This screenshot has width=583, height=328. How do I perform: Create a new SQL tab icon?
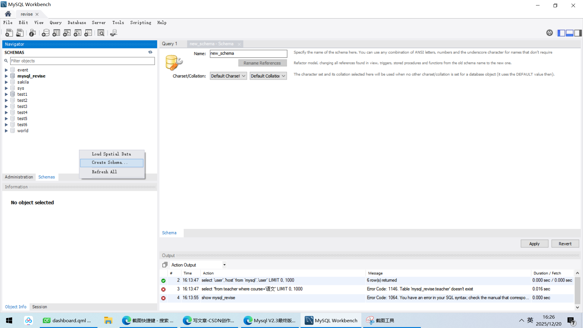click(9, 33)
